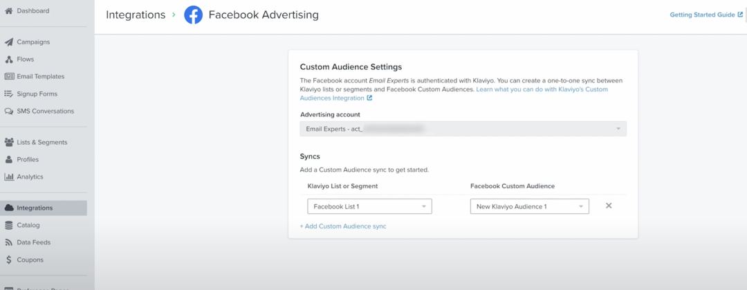This screenshot has width=747, height=290.
Task: Remove the Facebook List 1 sync row
Action: (x=609, y=206)
